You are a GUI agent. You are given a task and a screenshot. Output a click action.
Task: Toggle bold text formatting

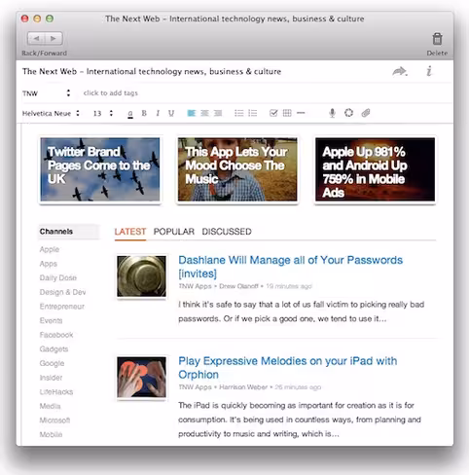144,113
